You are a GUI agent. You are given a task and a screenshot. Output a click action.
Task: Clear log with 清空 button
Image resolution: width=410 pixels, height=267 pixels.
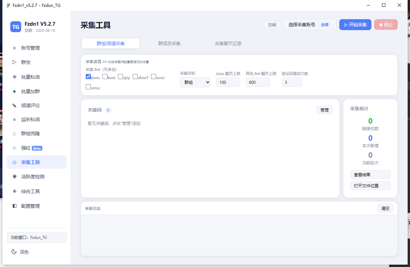tap(385, 208)
